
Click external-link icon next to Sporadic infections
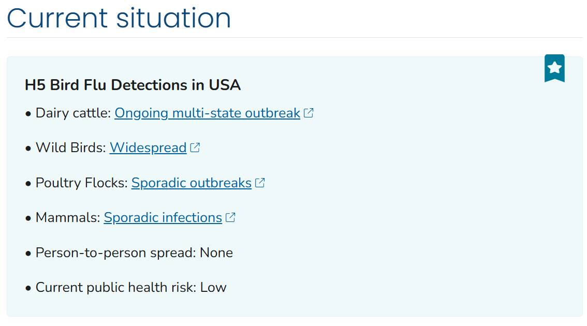pyautogui.click(x=231, y=217)
